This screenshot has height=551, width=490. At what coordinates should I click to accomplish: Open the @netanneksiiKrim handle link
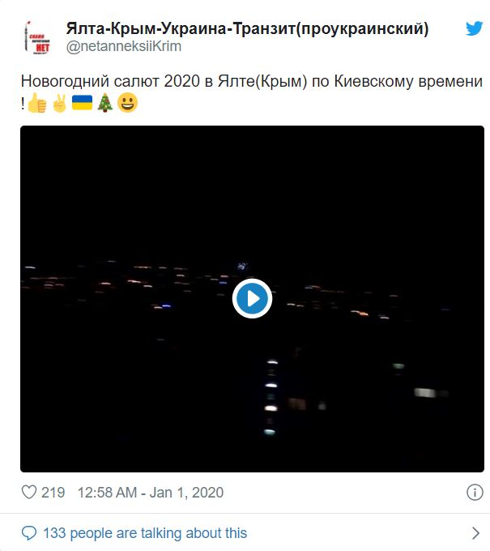tap(124, 46)
